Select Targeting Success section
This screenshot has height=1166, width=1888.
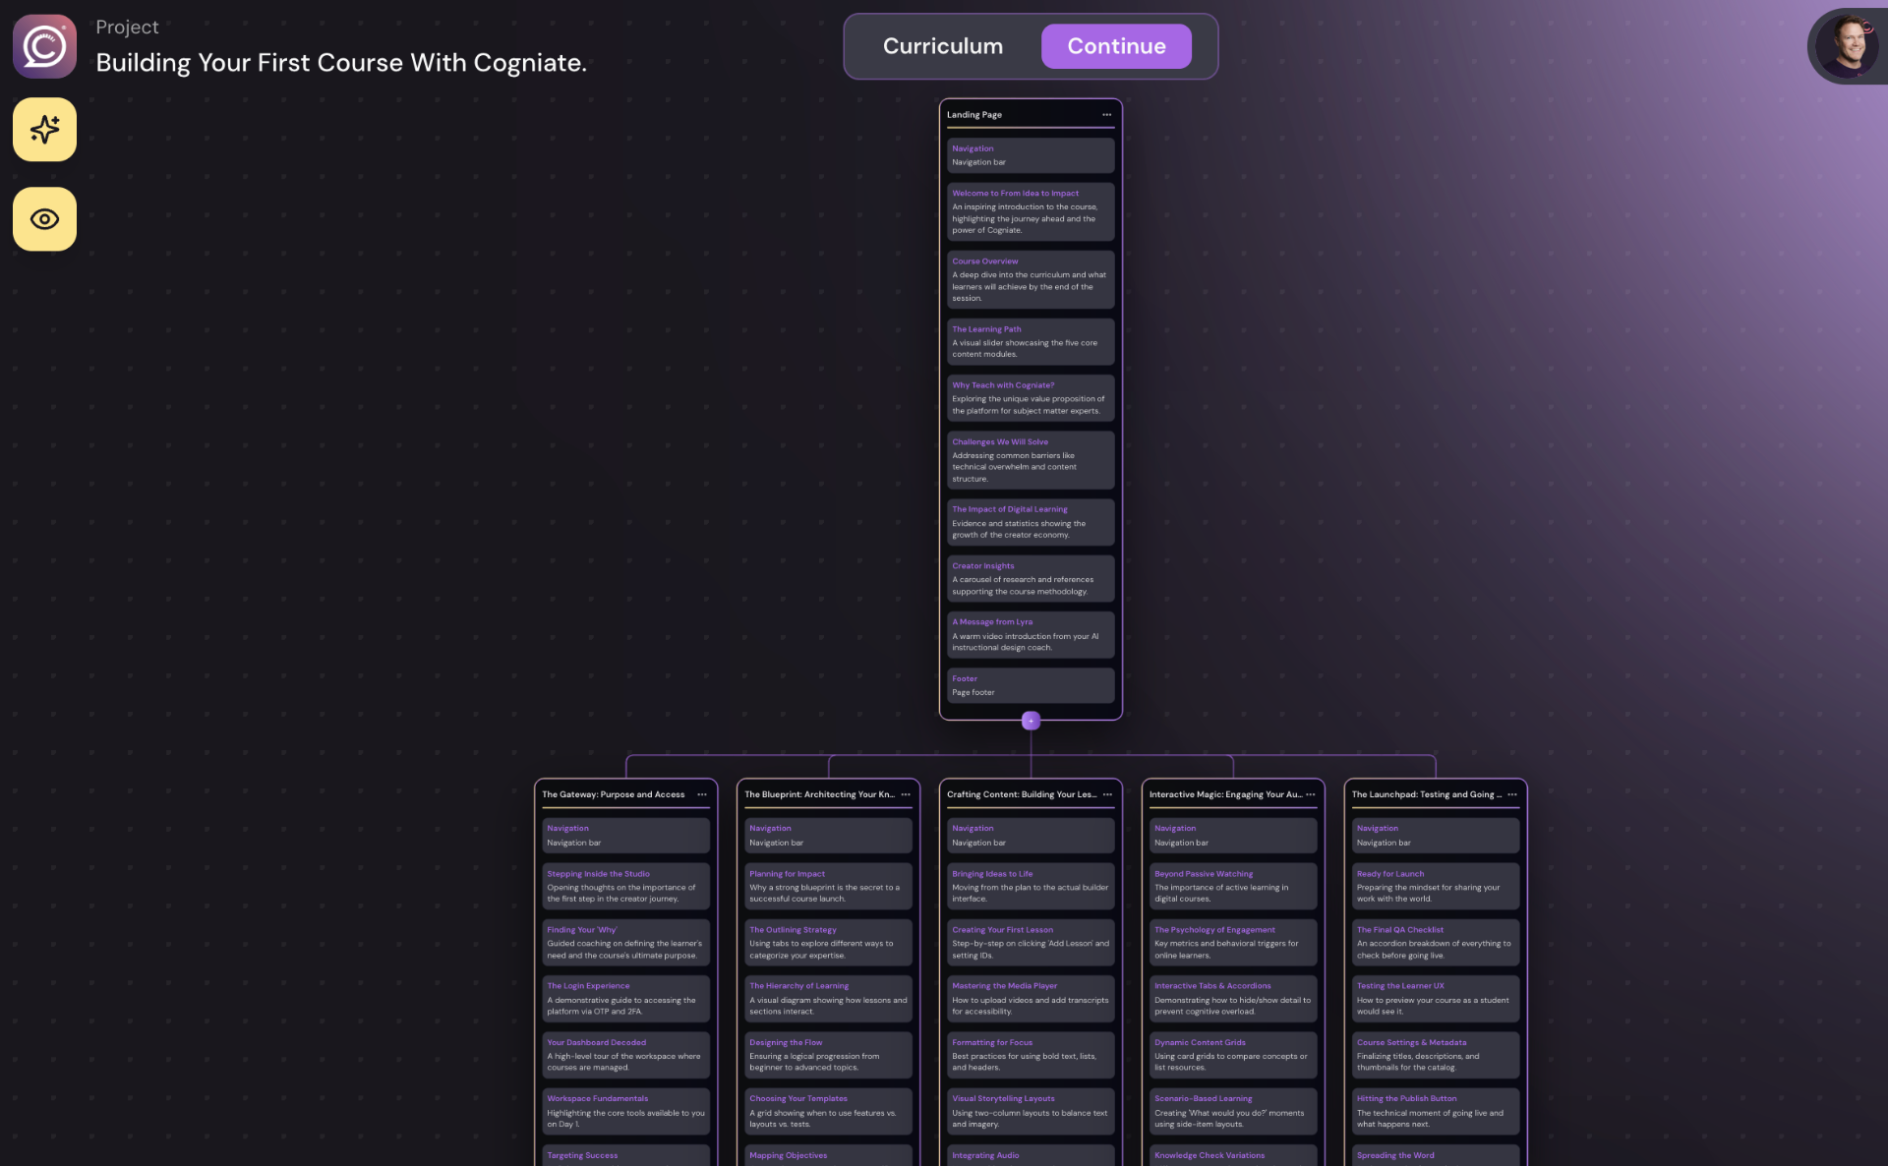click(x=625, y=1156)
